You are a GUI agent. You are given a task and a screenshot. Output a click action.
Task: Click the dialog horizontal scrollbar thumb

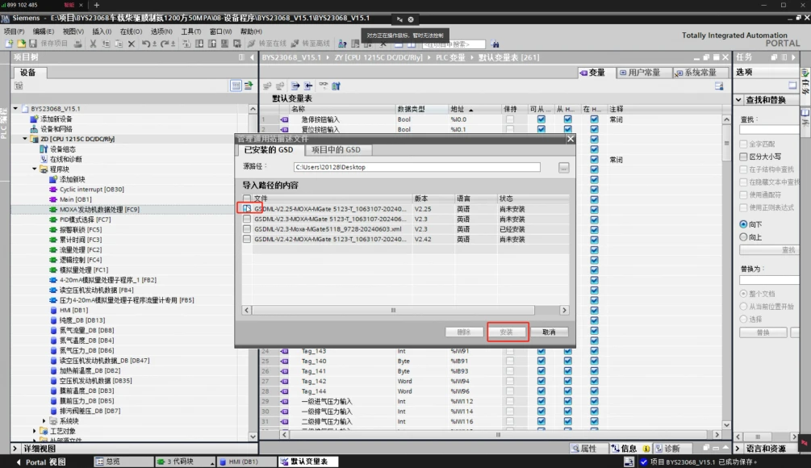(x=393, y=311)
